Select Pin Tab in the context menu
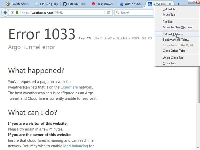The image size is (200, 150). click(177, 22)
